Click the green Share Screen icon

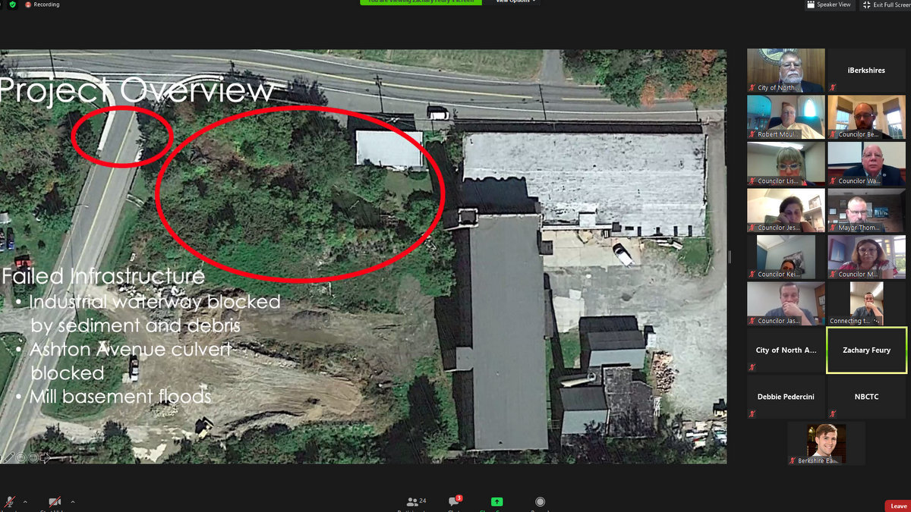click(496, 502)
